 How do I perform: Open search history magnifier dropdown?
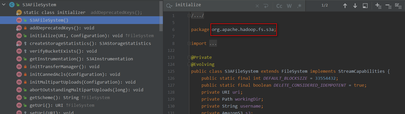(169, 6)
